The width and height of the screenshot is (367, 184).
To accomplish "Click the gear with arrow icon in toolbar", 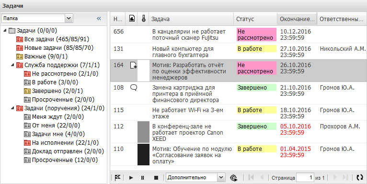I will point(234,178).
